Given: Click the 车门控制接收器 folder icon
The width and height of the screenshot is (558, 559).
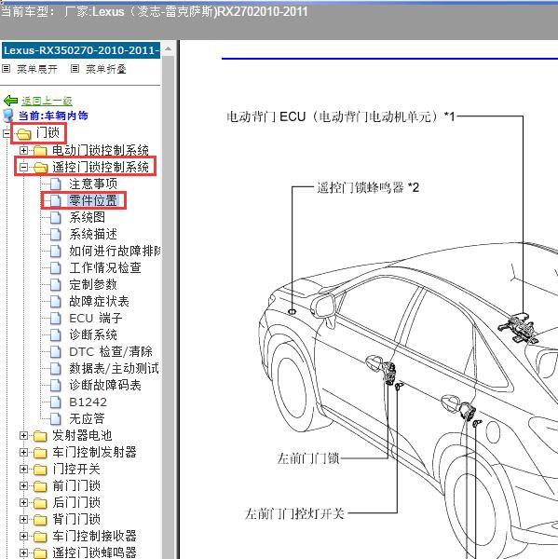Looking at the screenshot, I should pyautogui.click(x=40, y=537).
